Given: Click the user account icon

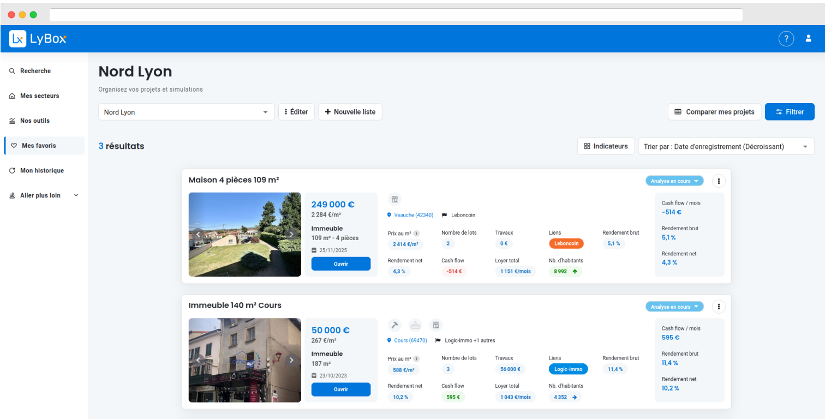Looking at the screenshot, I should click(808, 38).
